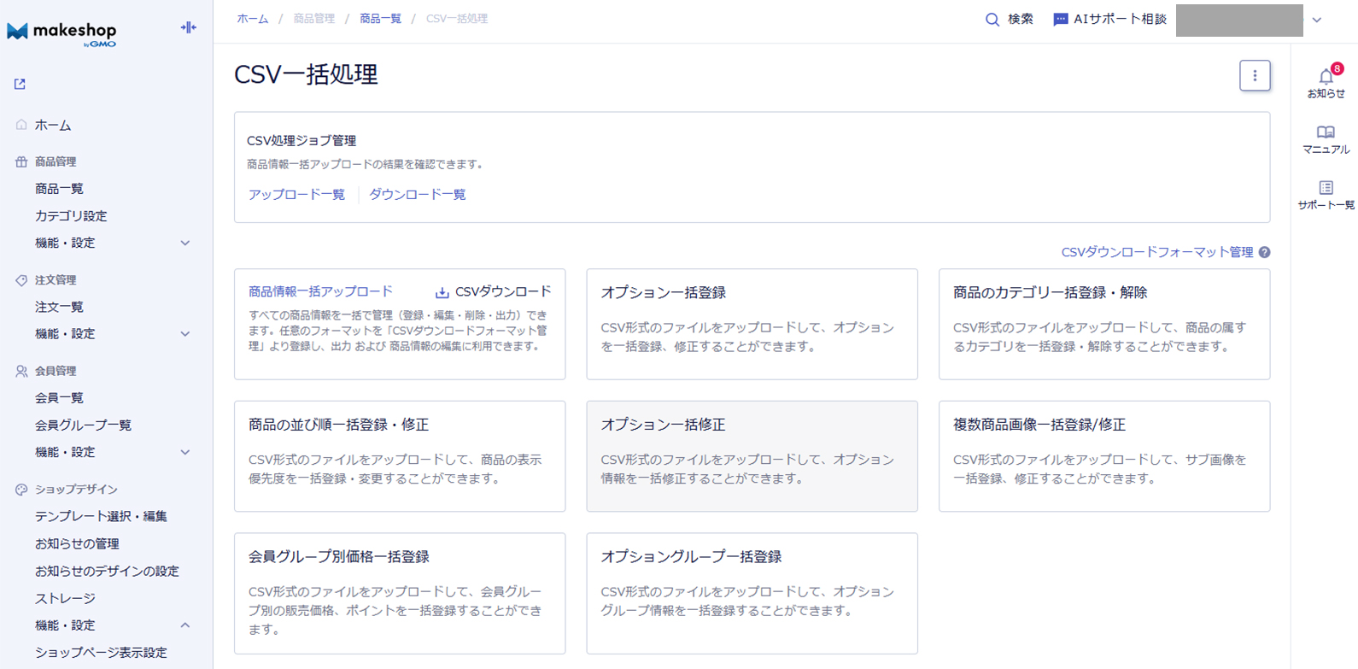Open 商品情報一括アップロード link
Viewport: 1358px width, 669px height.
point(320,291)
